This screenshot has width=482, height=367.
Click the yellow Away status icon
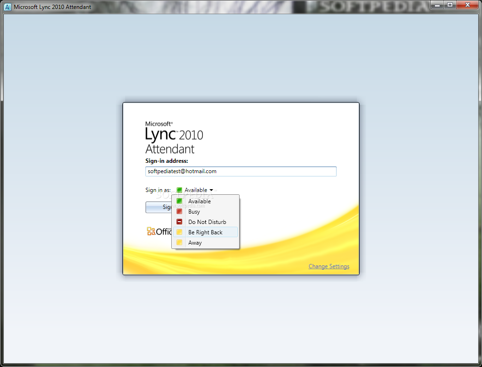pos(179,242)
